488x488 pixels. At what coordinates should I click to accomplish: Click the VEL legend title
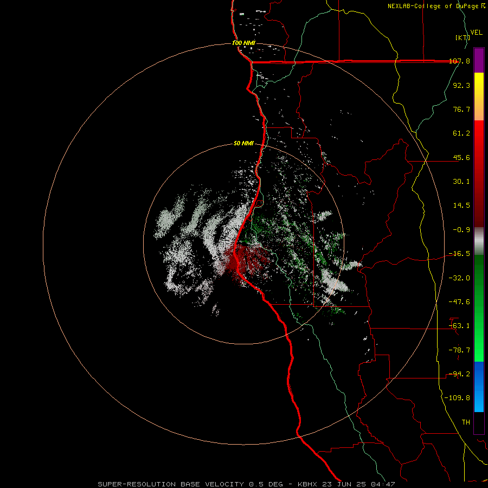click(477, 33)
